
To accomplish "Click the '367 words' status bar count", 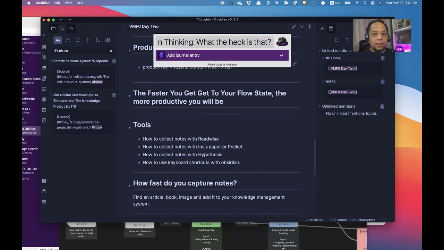I will [x=339, y=220].
